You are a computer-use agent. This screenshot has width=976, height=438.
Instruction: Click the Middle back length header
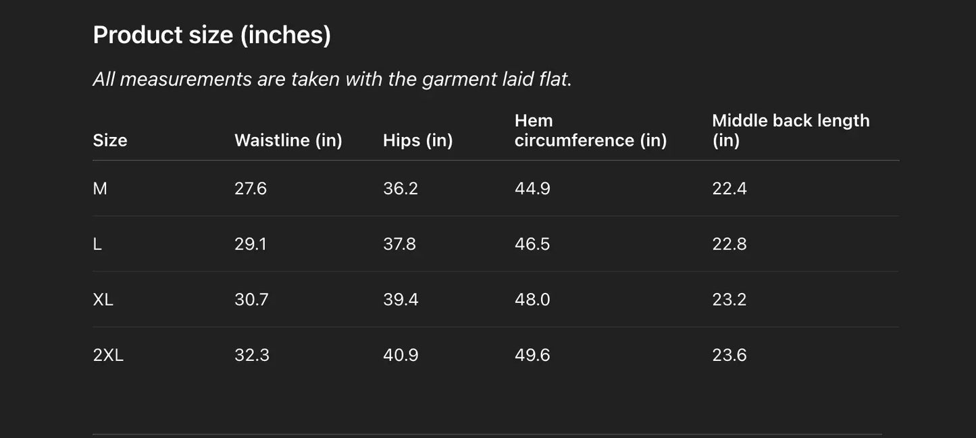coord(790,130)
